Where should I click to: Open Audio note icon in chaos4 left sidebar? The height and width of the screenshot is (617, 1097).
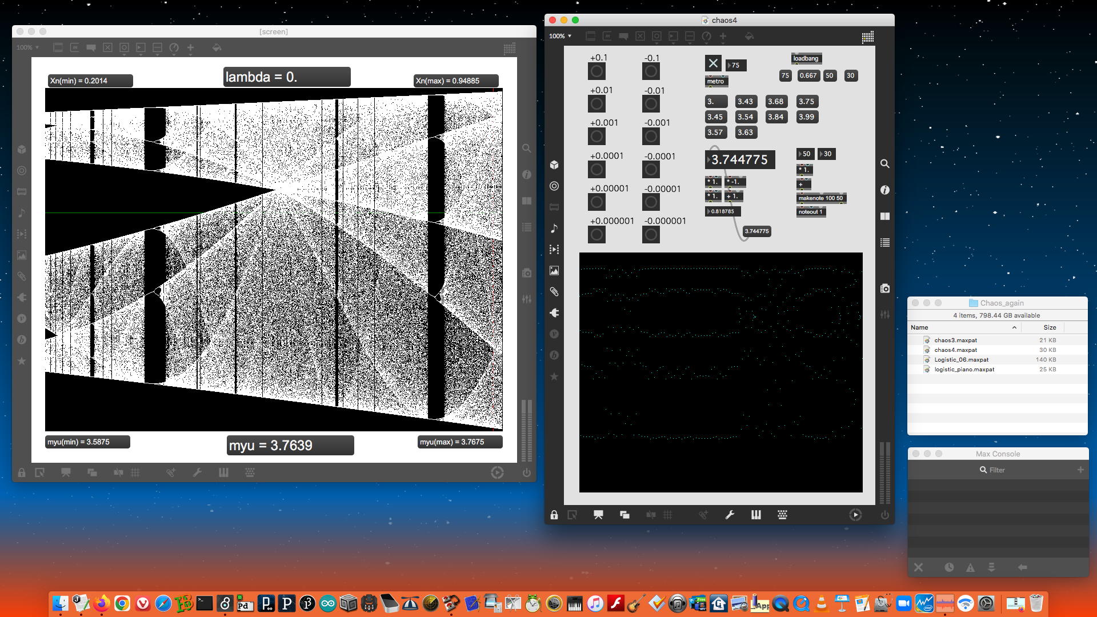[x=554, y=228]
